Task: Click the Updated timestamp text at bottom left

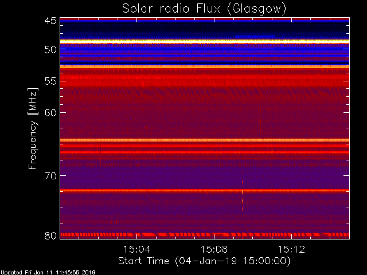Action: (48, 273)
